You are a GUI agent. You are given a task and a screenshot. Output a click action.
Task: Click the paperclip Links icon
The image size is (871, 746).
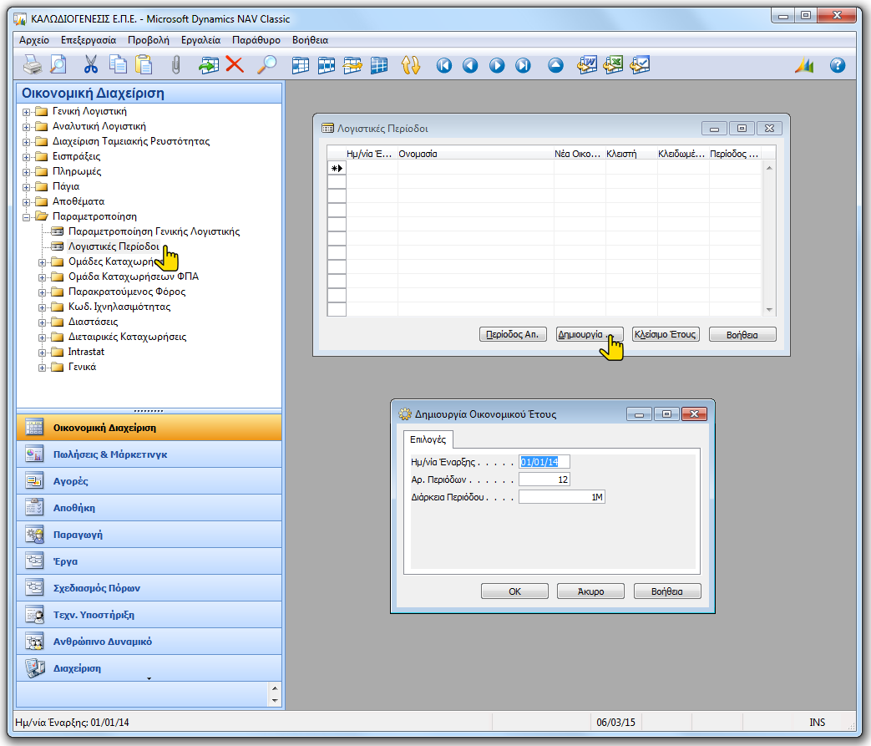click(175, 65)
